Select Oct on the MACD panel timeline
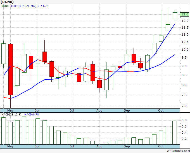The height and width of the screenshot is (153, 190). (x=161, y=146)
